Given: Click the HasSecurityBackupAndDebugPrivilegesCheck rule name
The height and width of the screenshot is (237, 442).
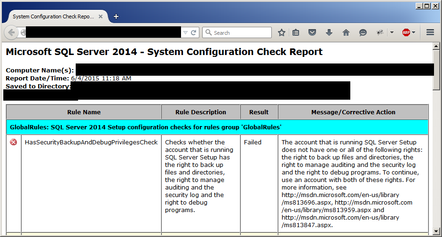Looking at the screenshot, I should 91,142.
